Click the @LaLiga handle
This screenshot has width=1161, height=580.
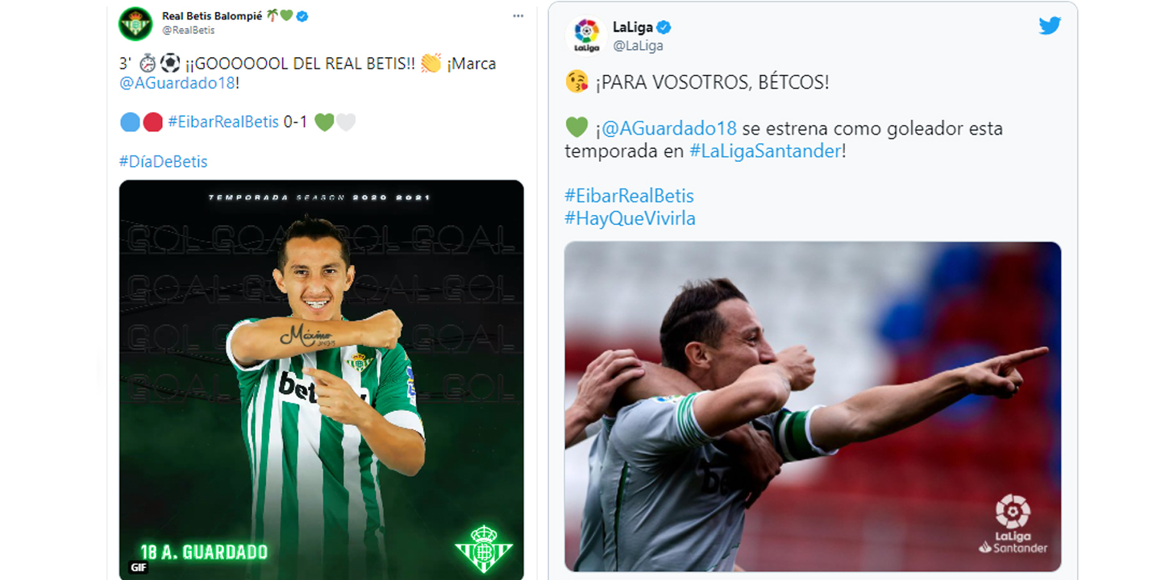coord(639,46)
